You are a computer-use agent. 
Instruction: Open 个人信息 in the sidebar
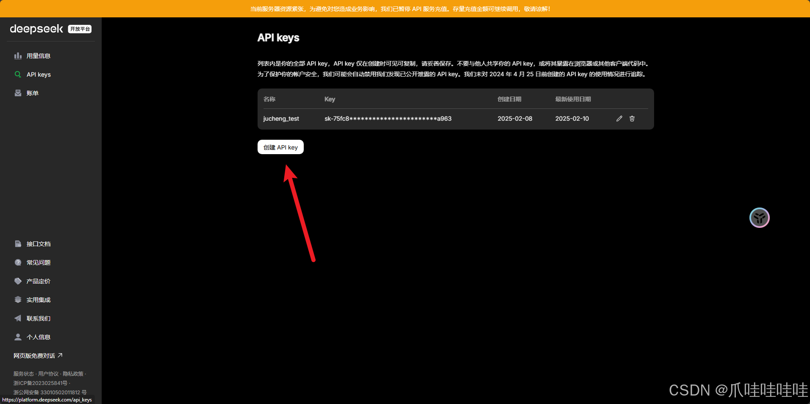(x=39, y=337)
